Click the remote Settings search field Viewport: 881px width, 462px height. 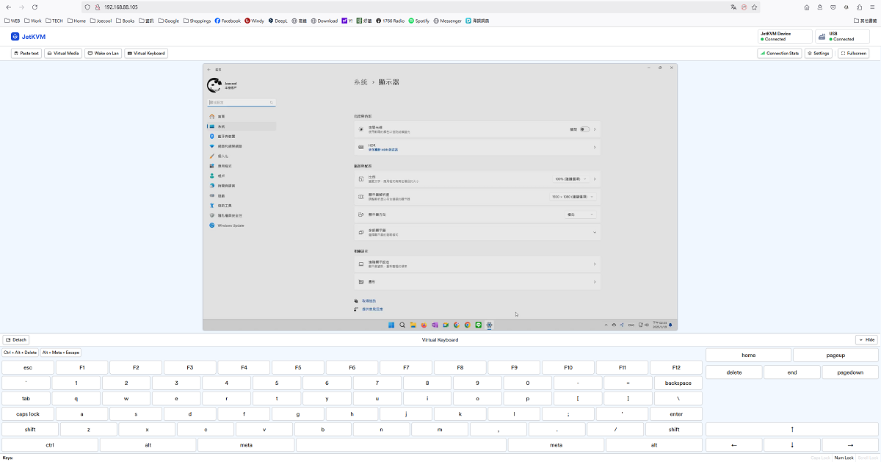tap(242, 103)
